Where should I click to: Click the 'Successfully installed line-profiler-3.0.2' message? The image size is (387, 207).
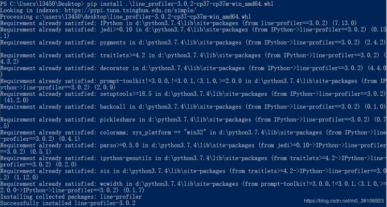68,203
